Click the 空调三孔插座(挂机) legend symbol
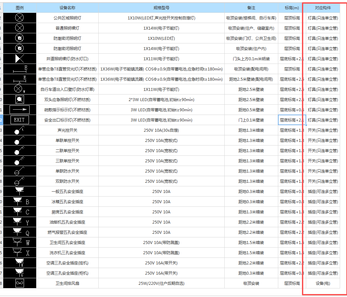 (19, 263)
